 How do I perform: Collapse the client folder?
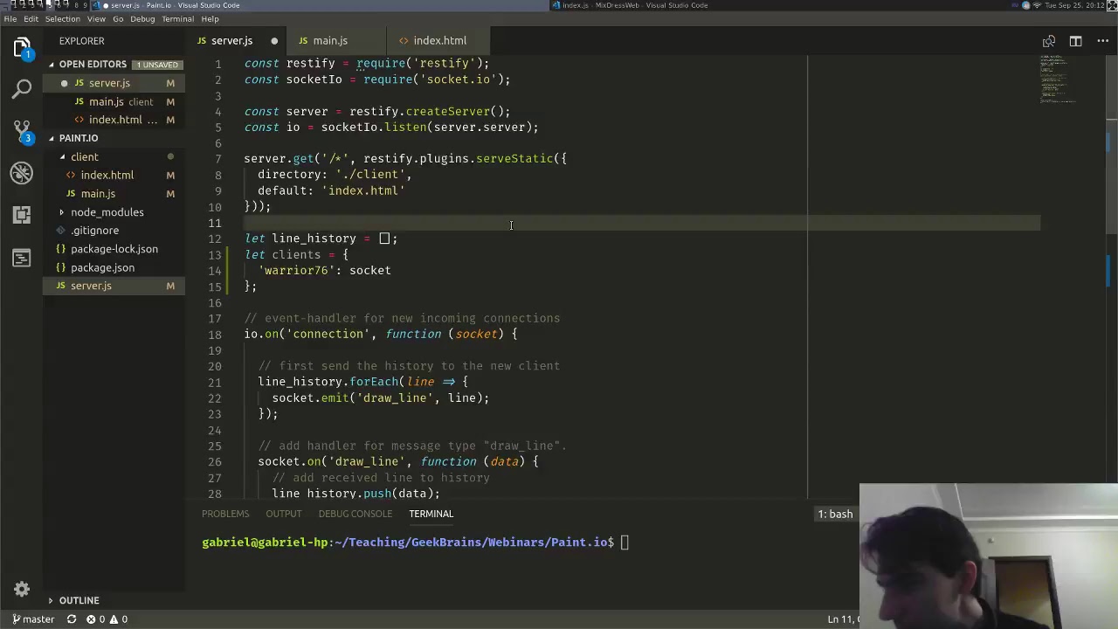click(85, 157)
